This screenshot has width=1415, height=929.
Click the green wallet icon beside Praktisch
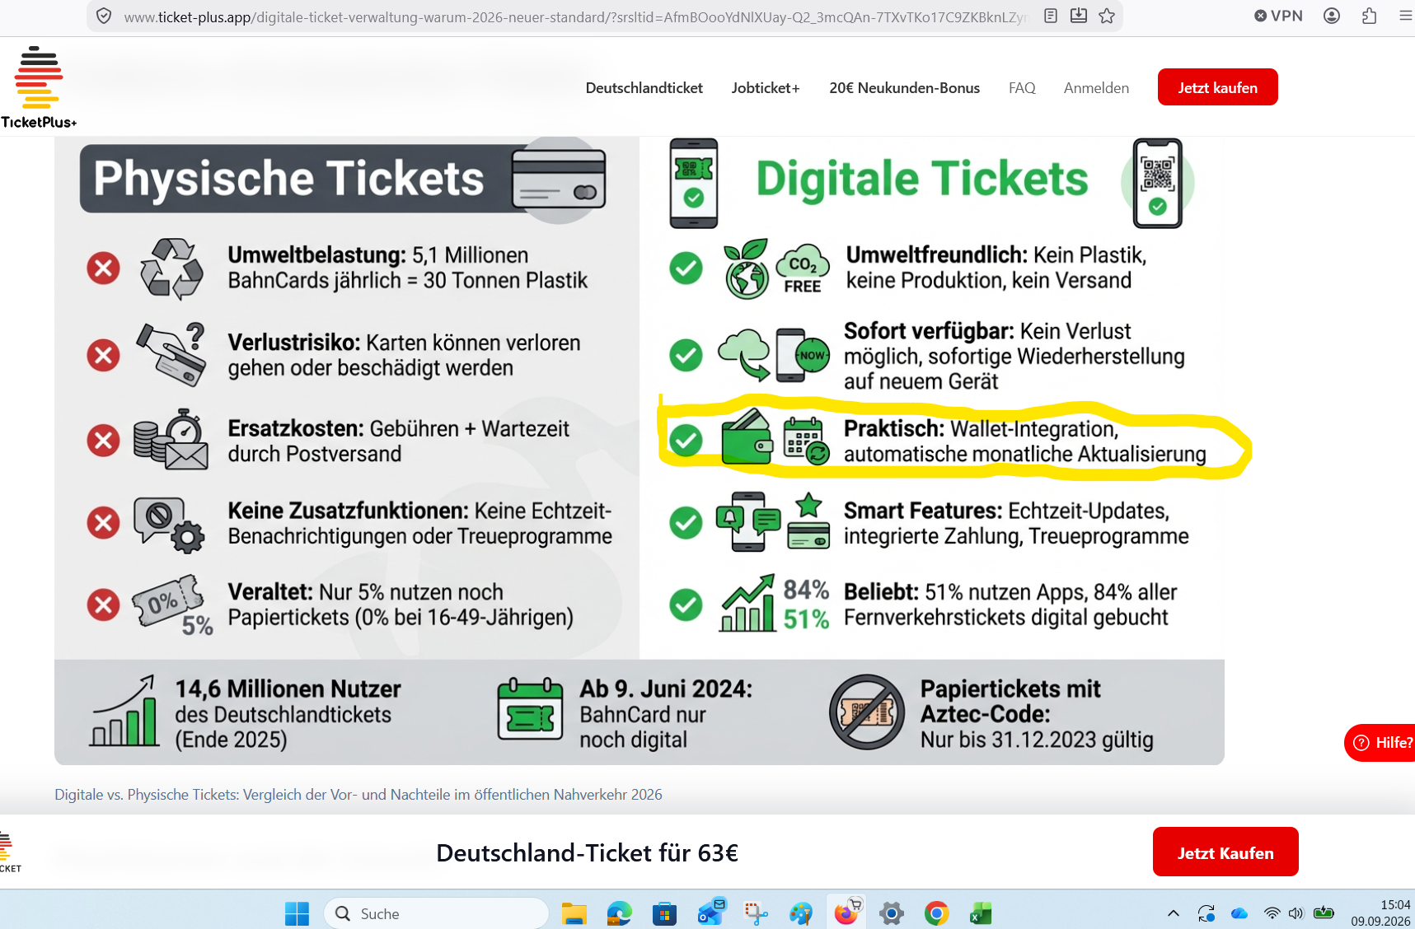(x=747, y=437)
